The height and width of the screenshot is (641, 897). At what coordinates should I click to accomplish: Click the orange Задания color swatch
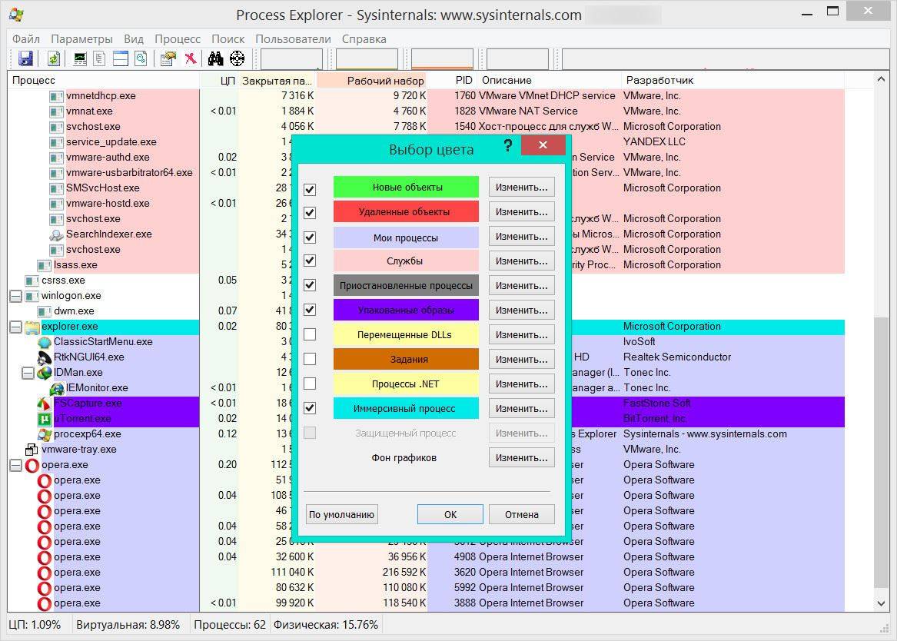pyautogui.click(x=406, y=359)
